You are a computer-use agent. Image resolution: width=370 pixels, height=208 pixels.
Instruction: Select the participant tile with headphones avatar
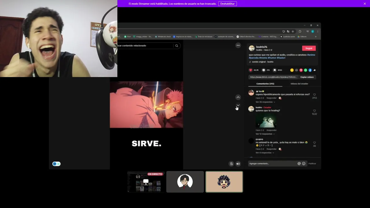[224, 182]
